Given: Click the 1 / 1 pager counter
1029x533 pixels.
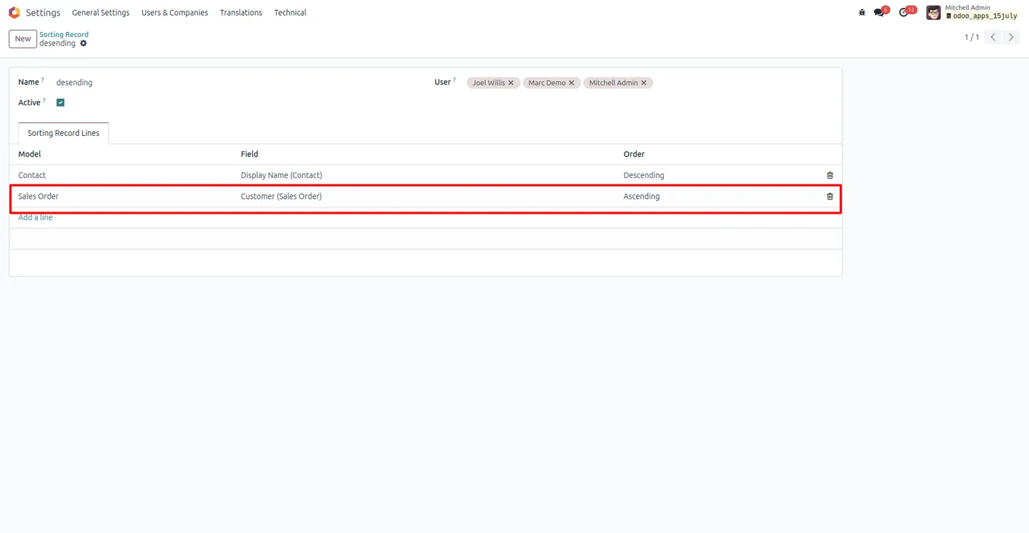Looking at the screenshot, I should 972,37.
